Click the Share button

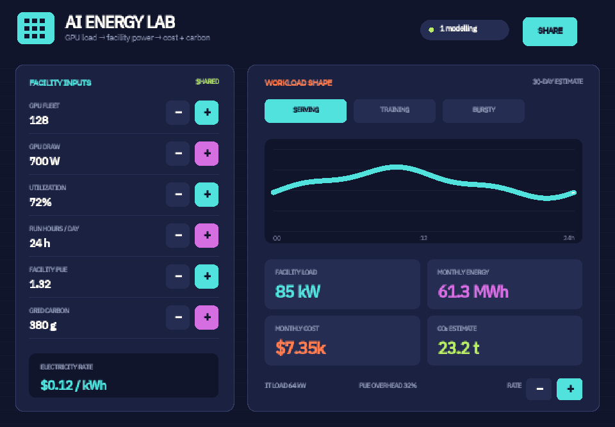550,31
